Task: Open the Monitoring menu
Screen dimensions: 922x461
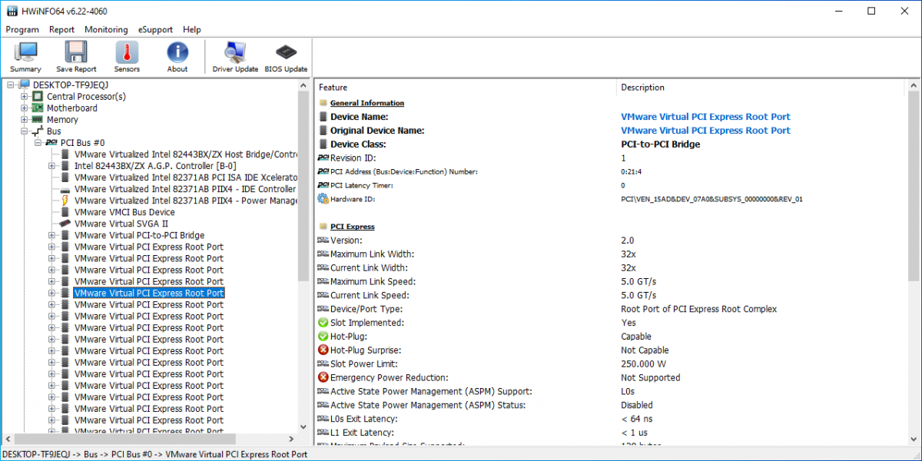Action: (106, 29)
